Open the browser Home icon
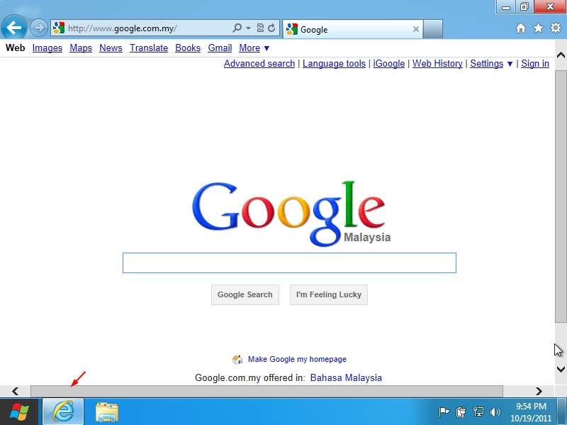Image resolution: width=567 pixels, height=425 pixels. [521, 28]
